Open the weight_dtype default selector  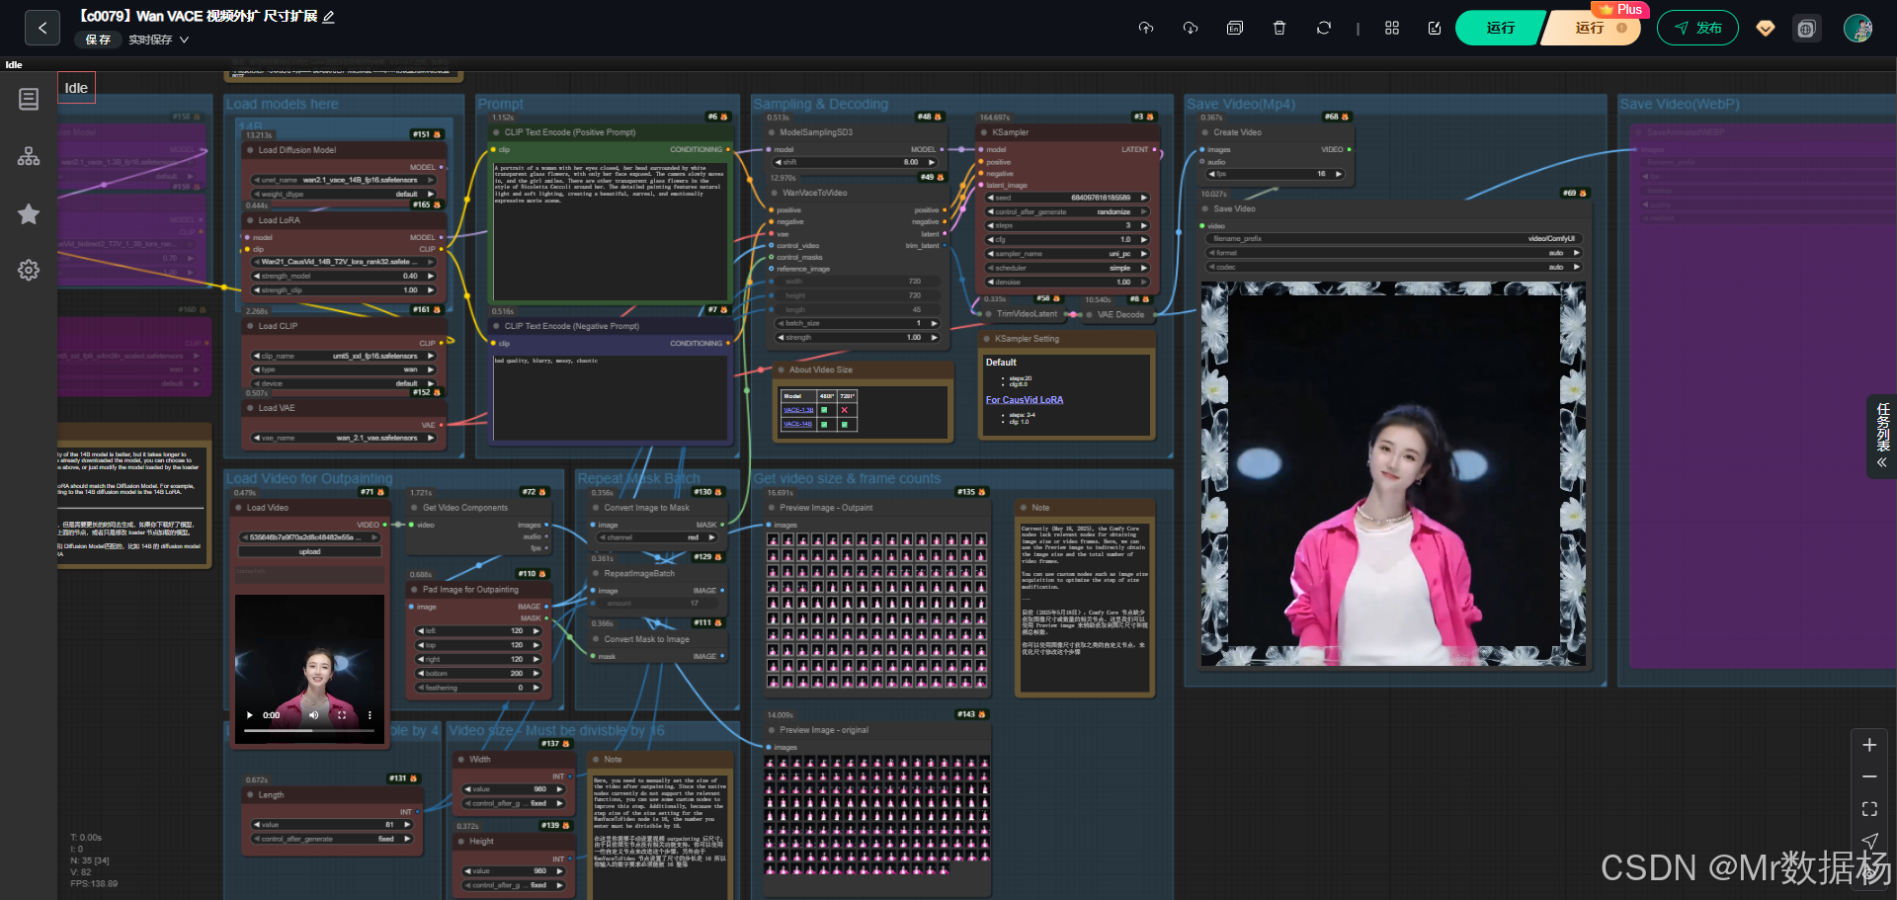(344, 195)
